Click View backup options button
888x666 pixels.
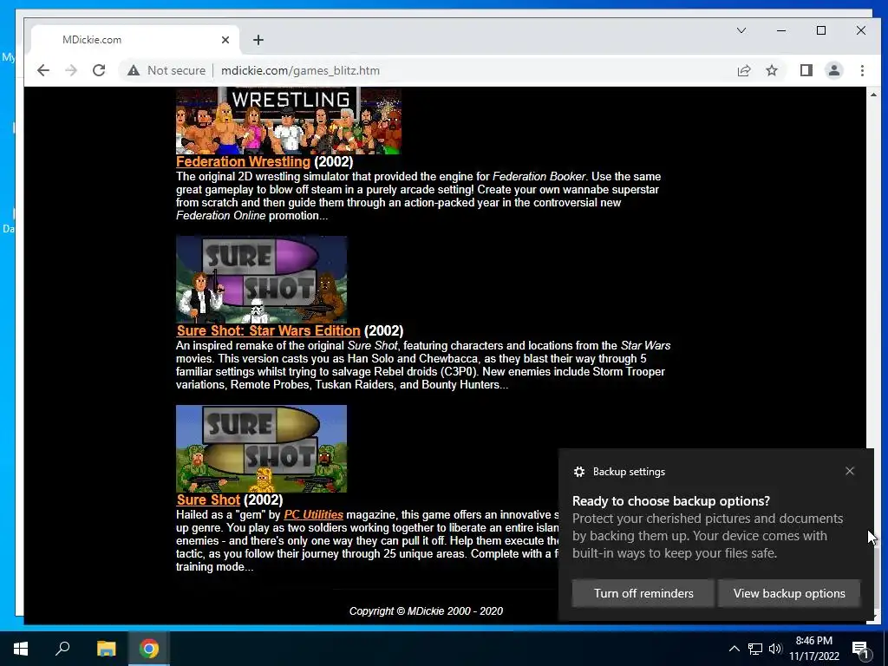click(x=789, y=593)
